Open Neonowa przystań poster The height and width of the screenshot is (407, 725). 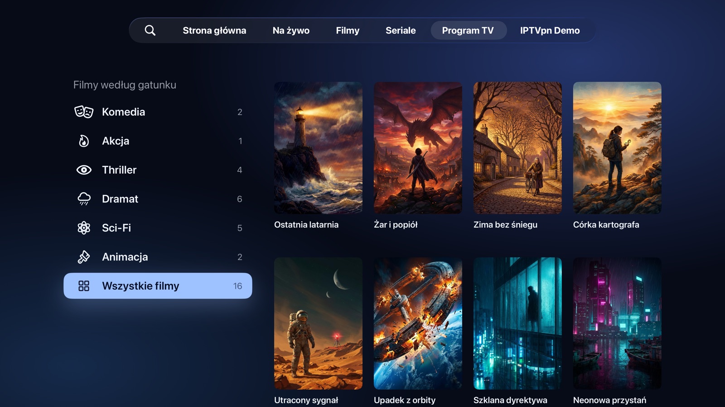617,323
